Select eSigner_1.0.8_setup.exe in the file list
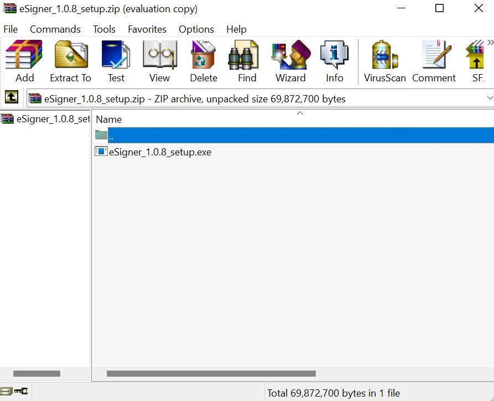 click(160, 152)
